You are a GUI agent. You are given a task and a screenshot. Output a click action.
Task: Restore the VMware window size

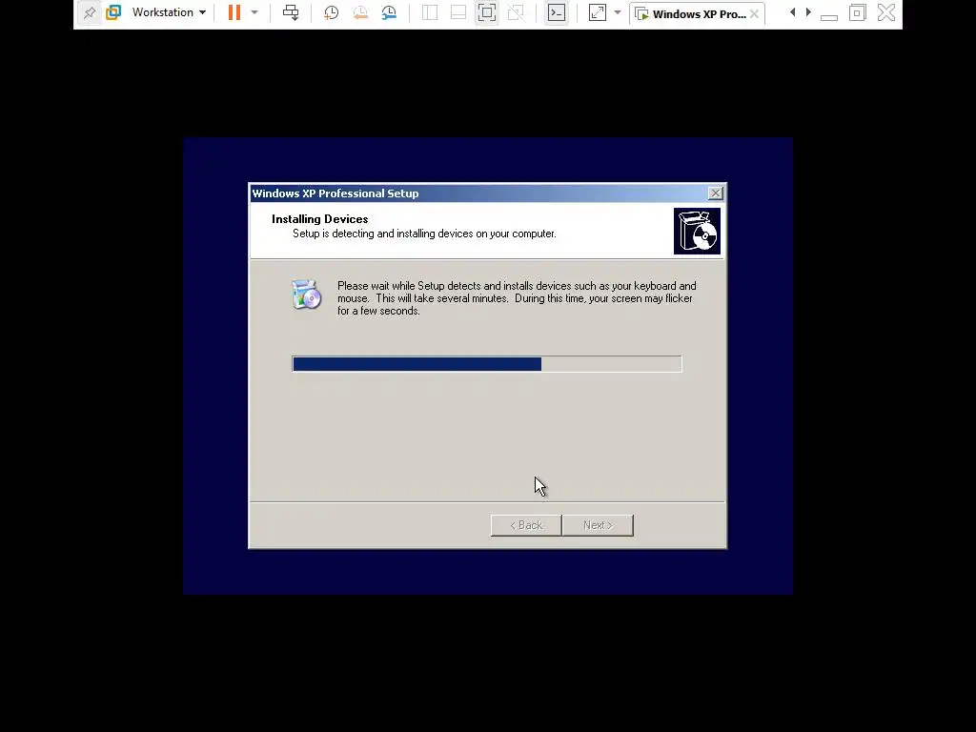pyautogui.click(x=858, y=12)
